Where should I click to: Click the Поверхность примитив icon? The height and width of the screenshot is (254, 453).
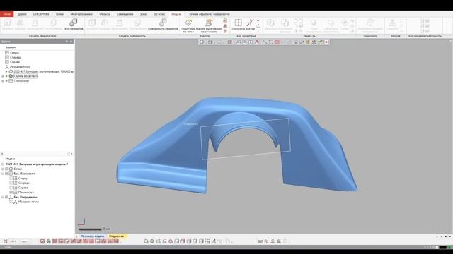163,23
